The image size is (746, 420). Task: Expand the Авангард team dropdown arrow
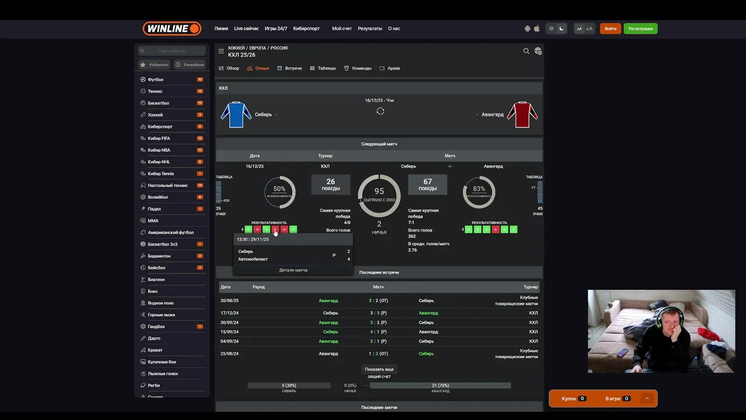click(x=477, y=115)
